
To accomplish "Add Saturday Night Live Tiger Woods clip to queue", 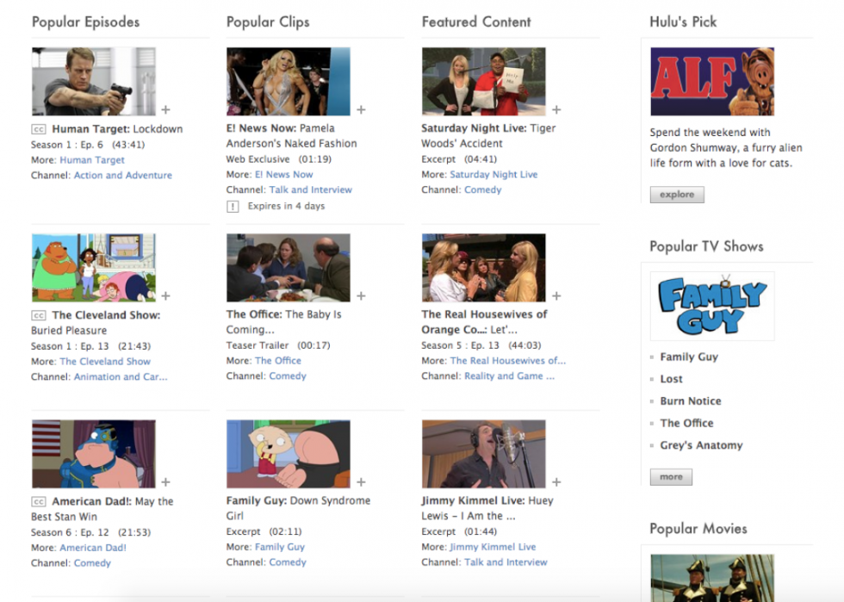I will [556, 109].
